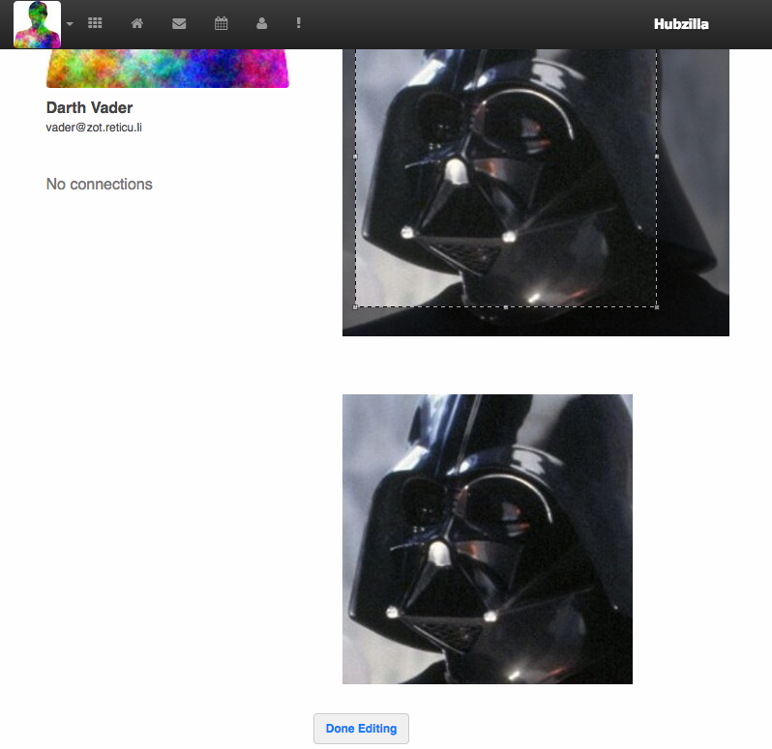Show notifications via exclamation mark icon
Image resolution: width=772 pixels, height=749 pixels.
tap(299, 23)
